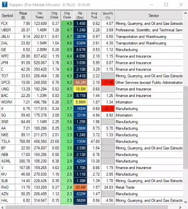
Task: Sort by the Flt (Shr) column header
Action: pos(80,15)
